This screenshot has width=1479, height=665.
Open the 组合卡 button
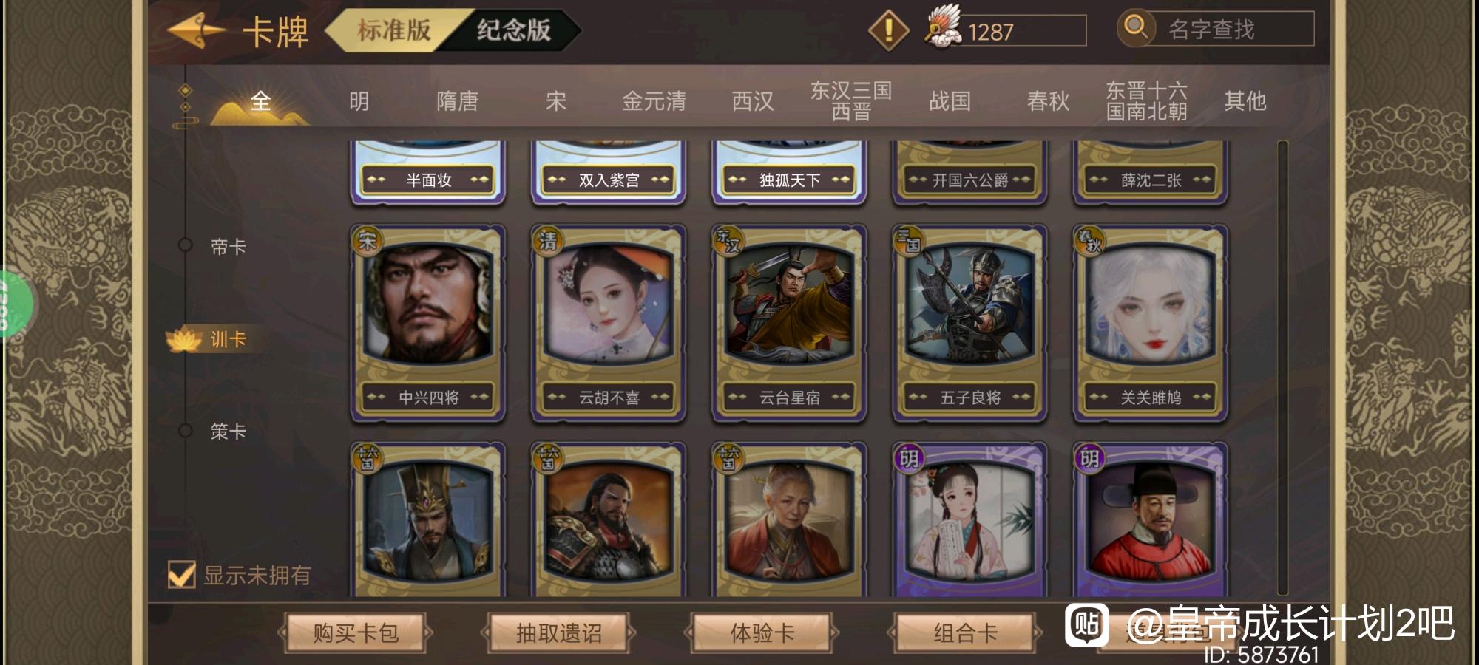965,633
